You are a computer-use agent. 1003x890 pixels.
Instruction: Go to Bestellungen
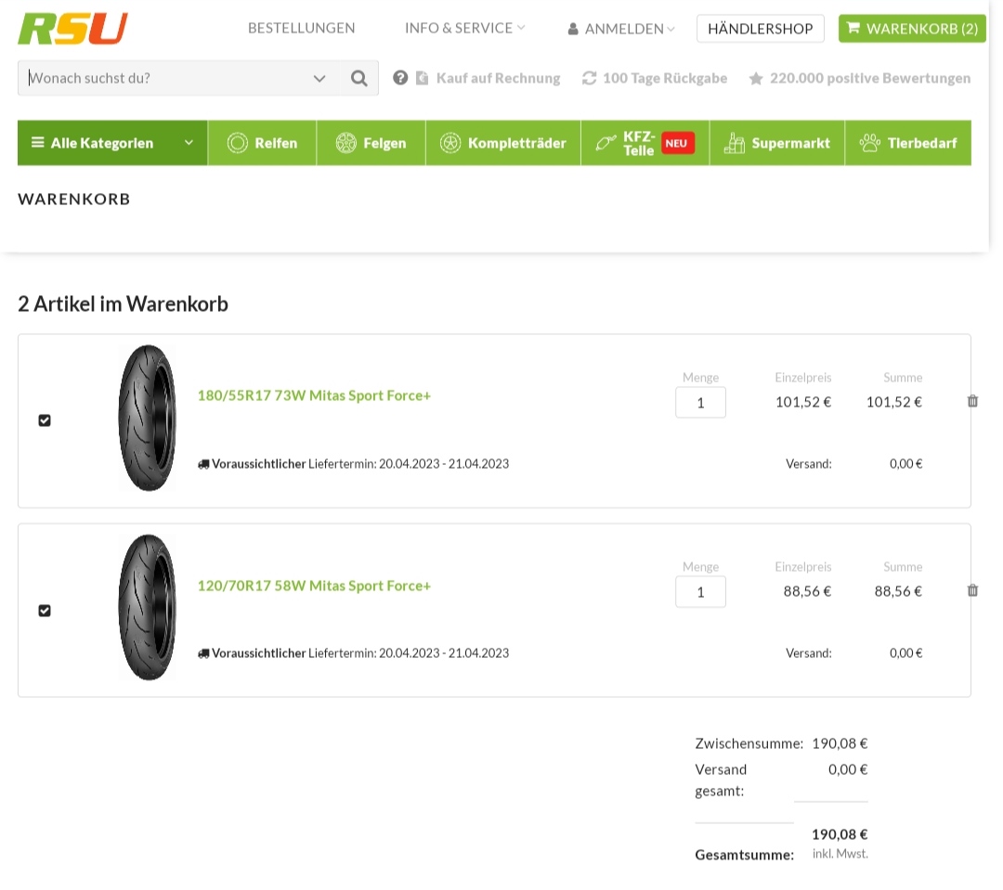301,28
